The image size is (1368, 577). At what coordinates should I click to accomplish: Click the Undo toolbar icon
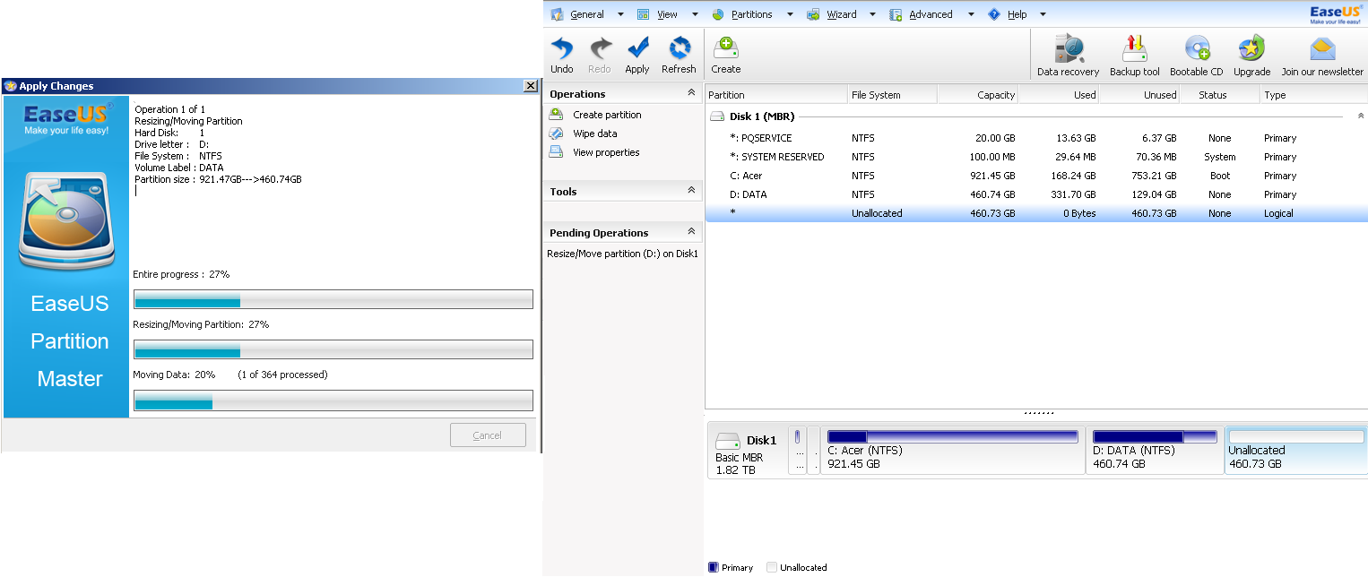(x=562, y=47)
